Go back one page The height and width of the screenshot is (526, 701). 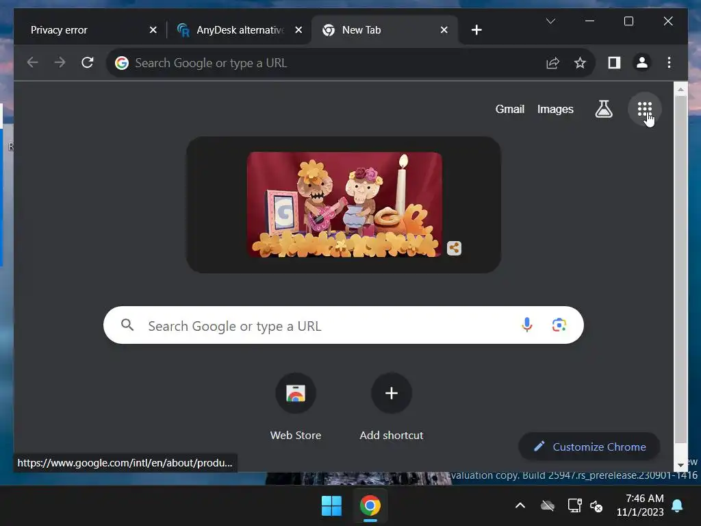tap(33, 62)
